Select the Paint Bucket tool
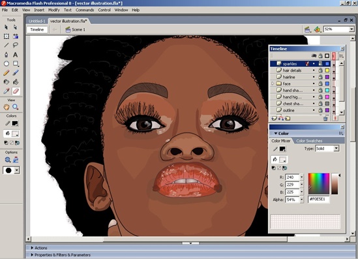This screenshot has height=259, width=358. pos(15,82)
